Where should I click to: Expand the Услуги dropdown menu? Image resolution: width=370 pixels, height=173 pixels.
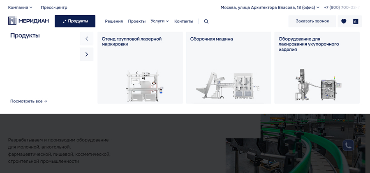click(x=160, y=21)
